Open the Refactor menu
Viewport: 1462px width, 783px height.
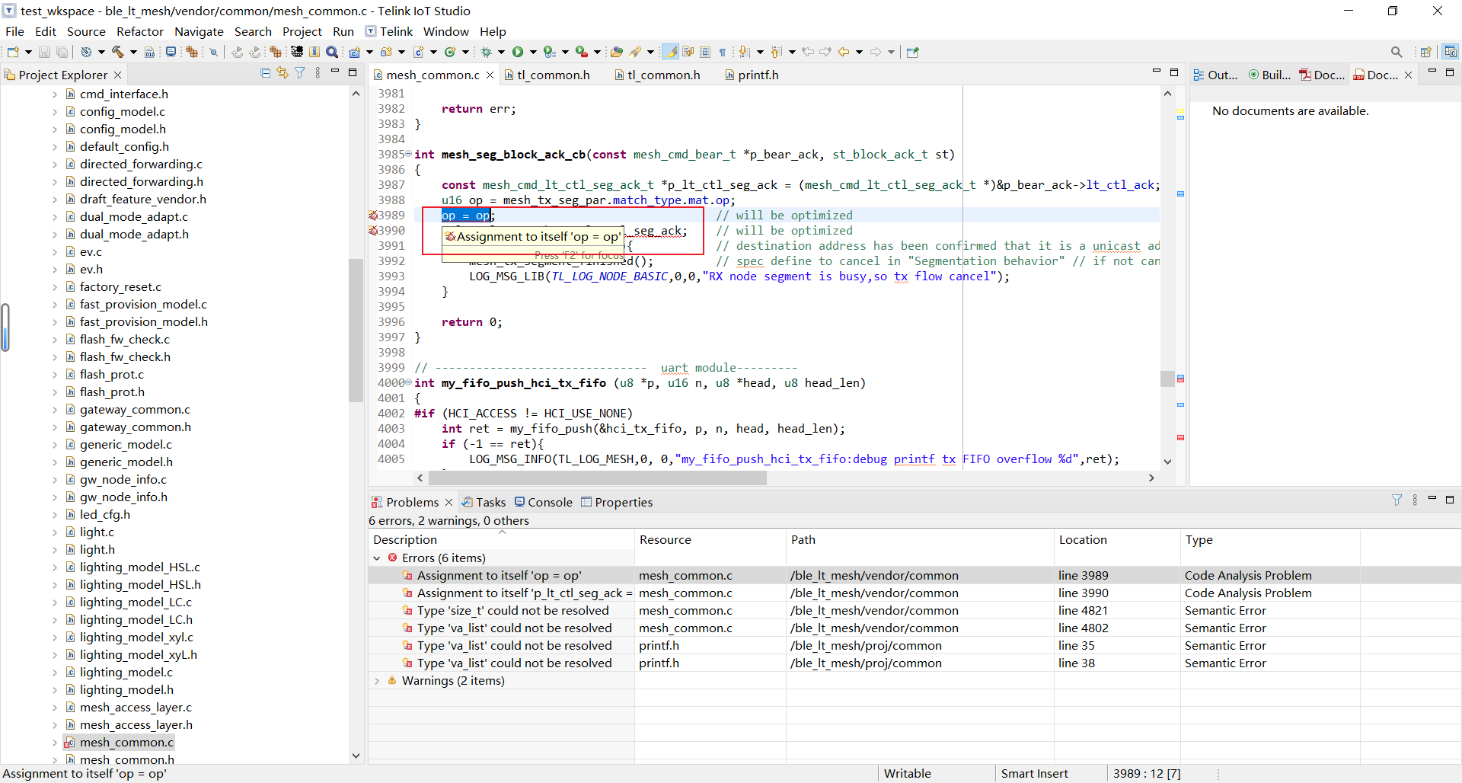(x=140, y=31)
